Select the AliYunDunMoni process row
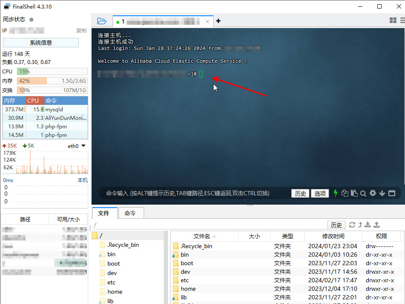405x304 pixels. [x=45, y=118]
